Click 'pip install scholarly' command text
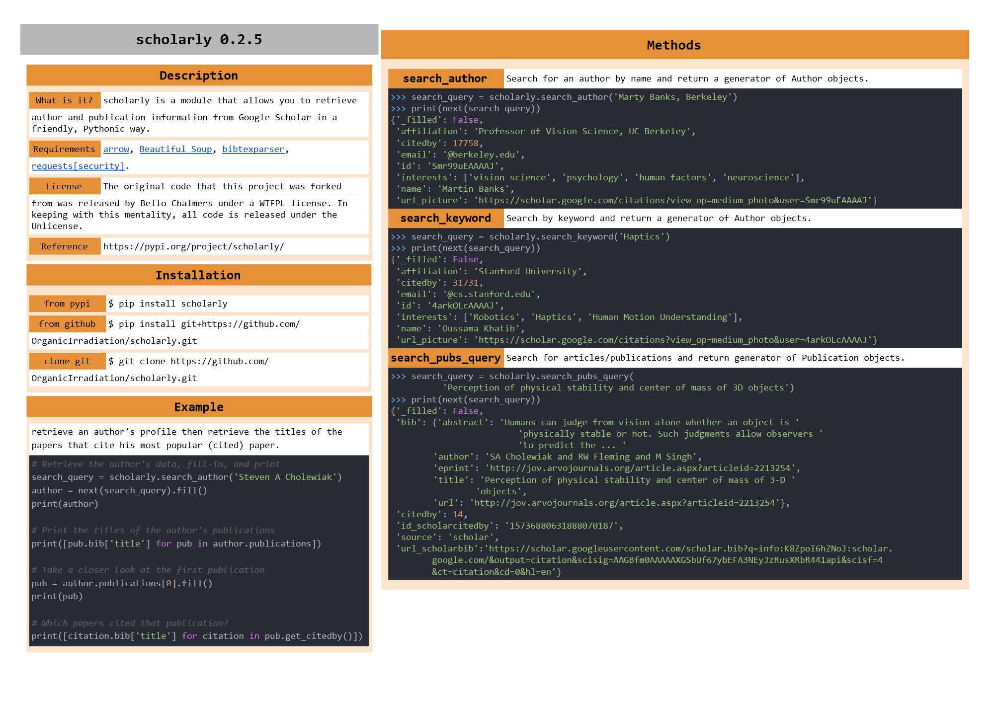The image size is (994, 702). (x=168, y=304)
